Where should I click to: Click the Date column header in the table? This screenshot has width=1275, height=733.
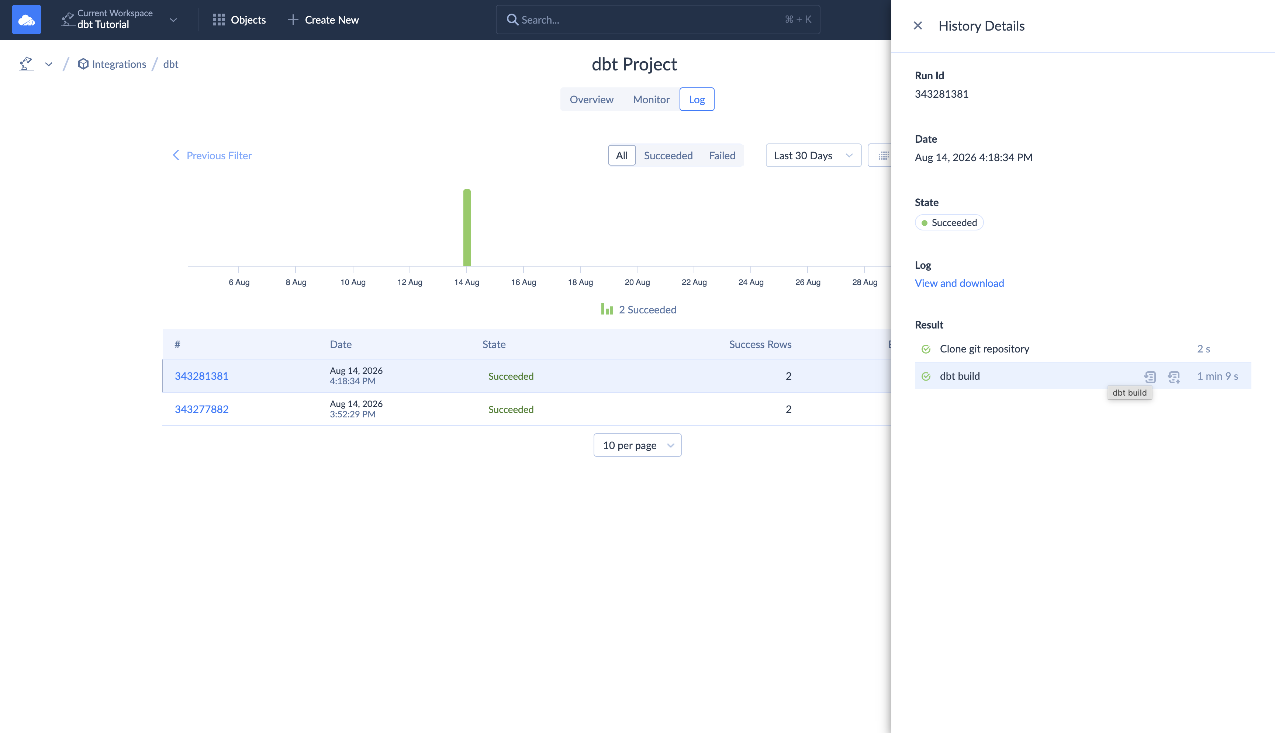pos(341,344)
